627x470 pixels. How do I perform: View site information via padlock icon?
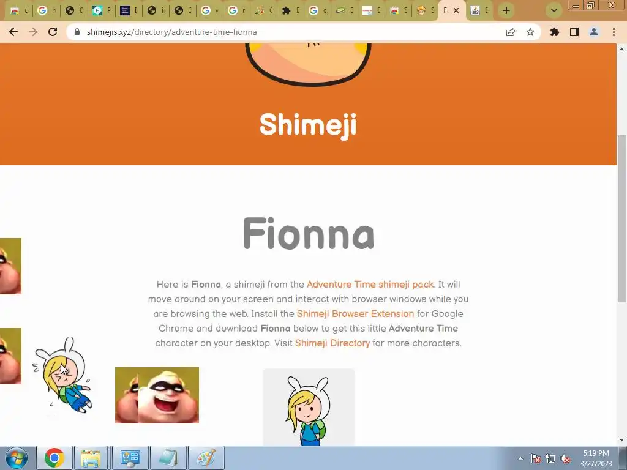(x=77, y=32)
